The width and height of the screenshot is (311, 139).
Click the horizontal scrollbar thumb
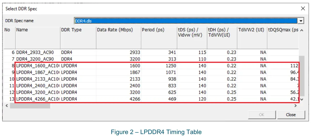pyautogui.click(x=30, y=106)
